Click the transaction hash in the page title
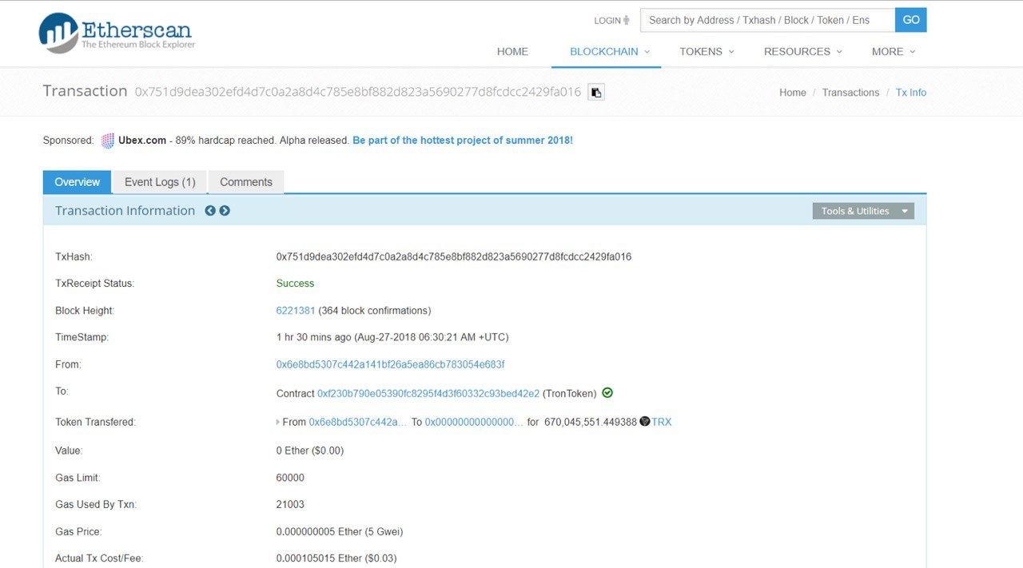This screenshot has height=568, width=1023. coord(358,92)
